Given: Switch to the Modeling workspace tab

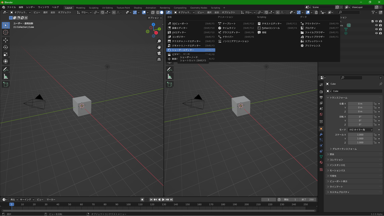Looking at the screenshot, I should click(80, 8).
